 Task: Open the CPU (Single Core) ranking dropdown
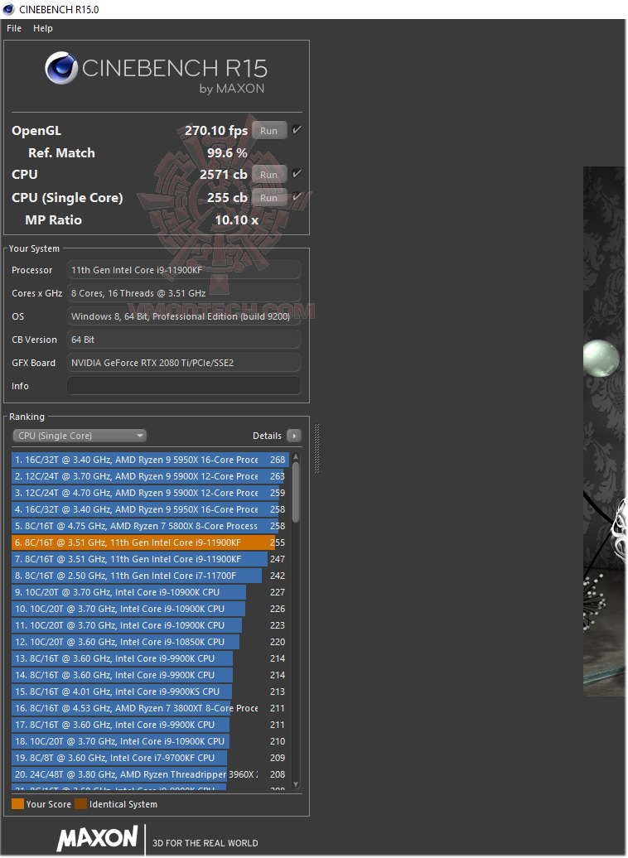pos(80,436)
